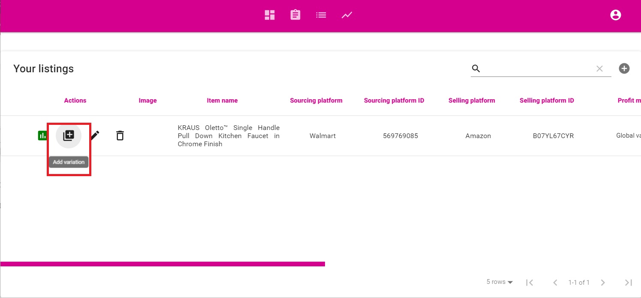Open the bulleted list icon in header

click(321, 15)
